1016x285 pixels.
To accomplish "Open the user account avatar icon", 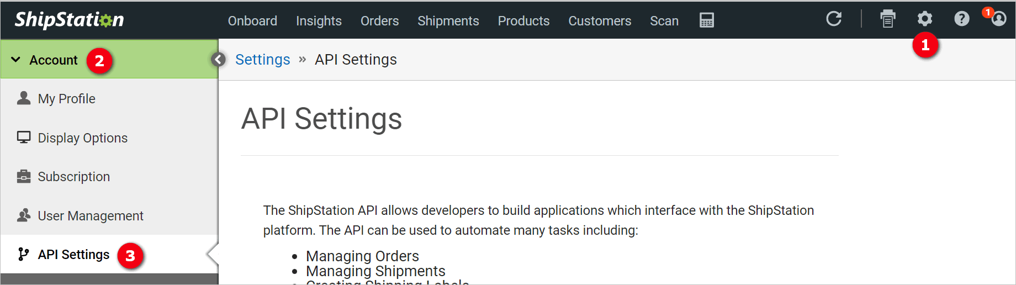I will (998, 19).
